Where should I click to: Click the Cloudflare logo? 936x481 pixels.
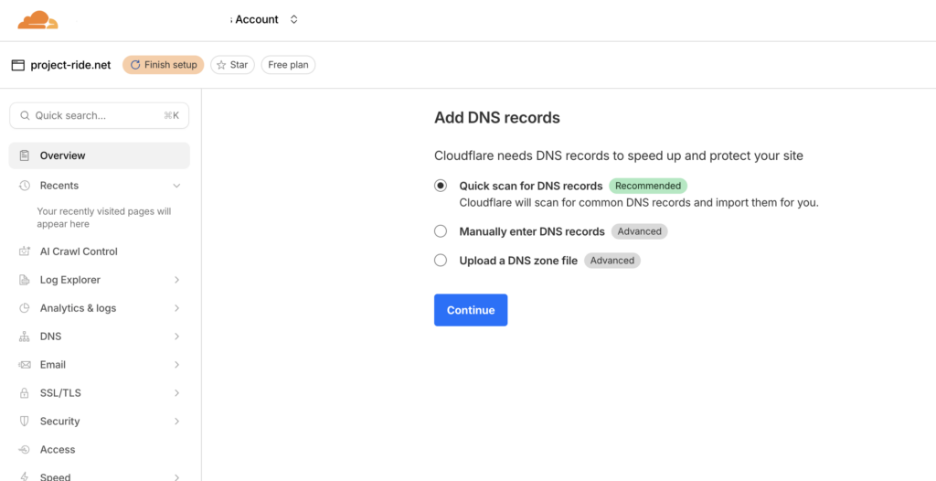coord(37,19)
